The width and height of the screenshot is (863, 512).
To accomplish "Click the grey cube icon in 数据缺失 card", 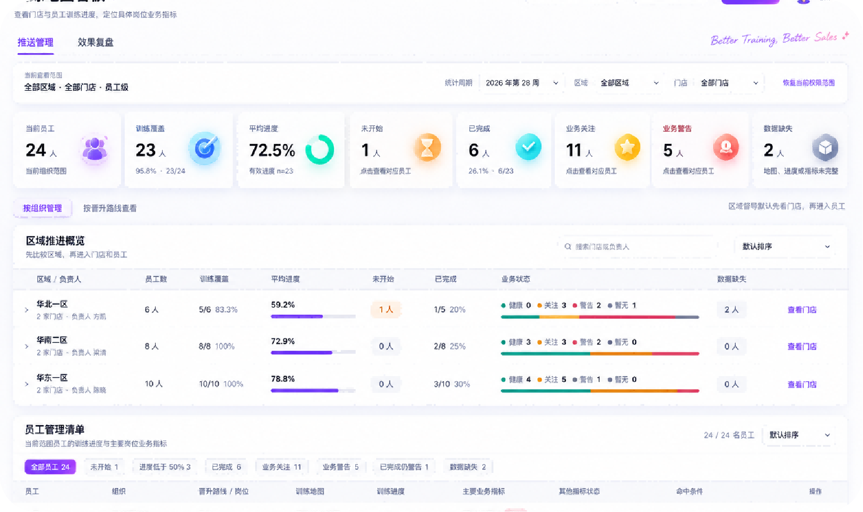I will tap(825, 148).
